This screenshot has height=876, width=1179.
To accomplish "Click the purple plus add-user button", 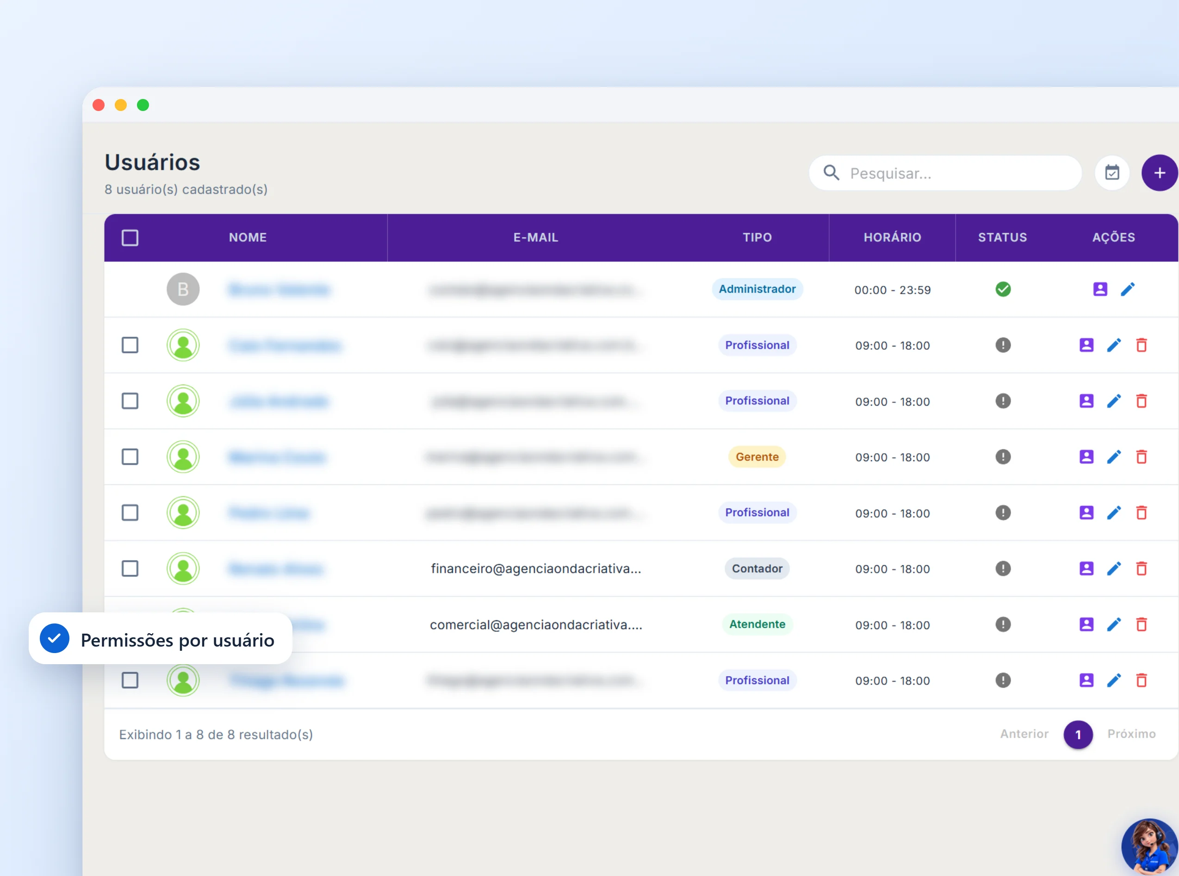I will click(1160, 173).
